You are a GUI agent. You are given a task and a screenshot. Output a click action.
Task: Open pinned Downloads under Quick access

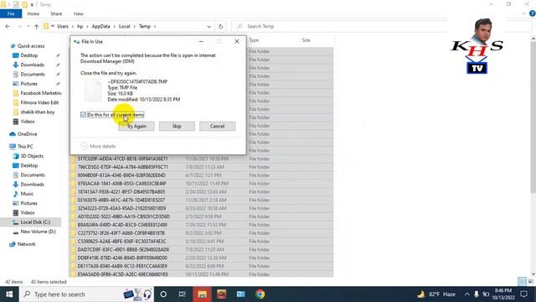pos(32,65)
